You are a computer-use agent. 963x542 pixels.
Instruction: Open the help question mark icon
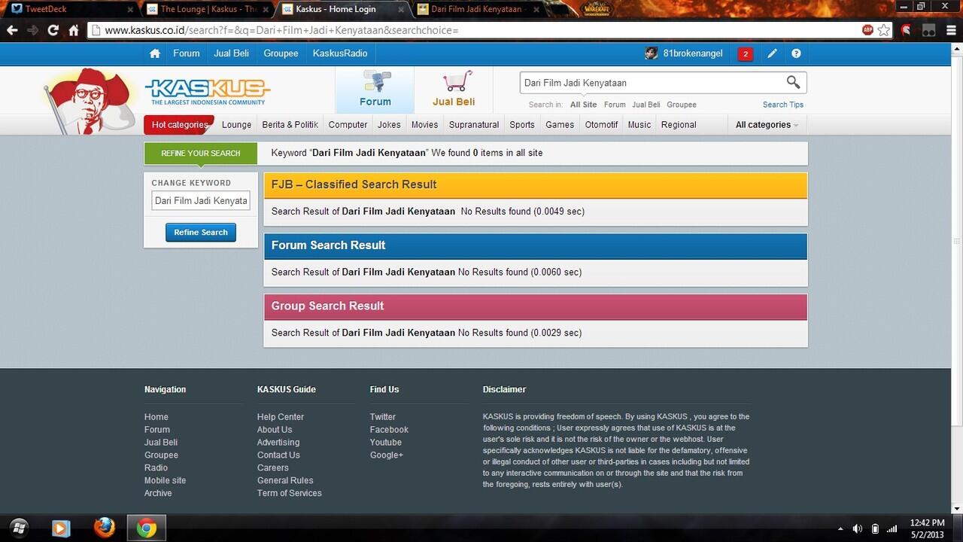pyautogui.click(x=796, y=53)
